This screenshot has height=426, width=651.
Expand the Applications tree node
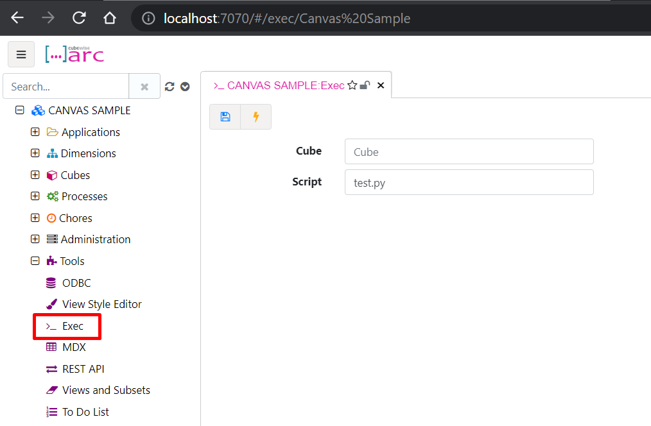coord(35,132)
